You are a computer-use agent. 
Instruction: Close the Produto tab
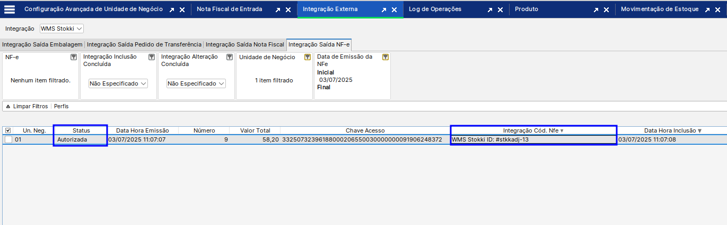[x=607, y=10]
